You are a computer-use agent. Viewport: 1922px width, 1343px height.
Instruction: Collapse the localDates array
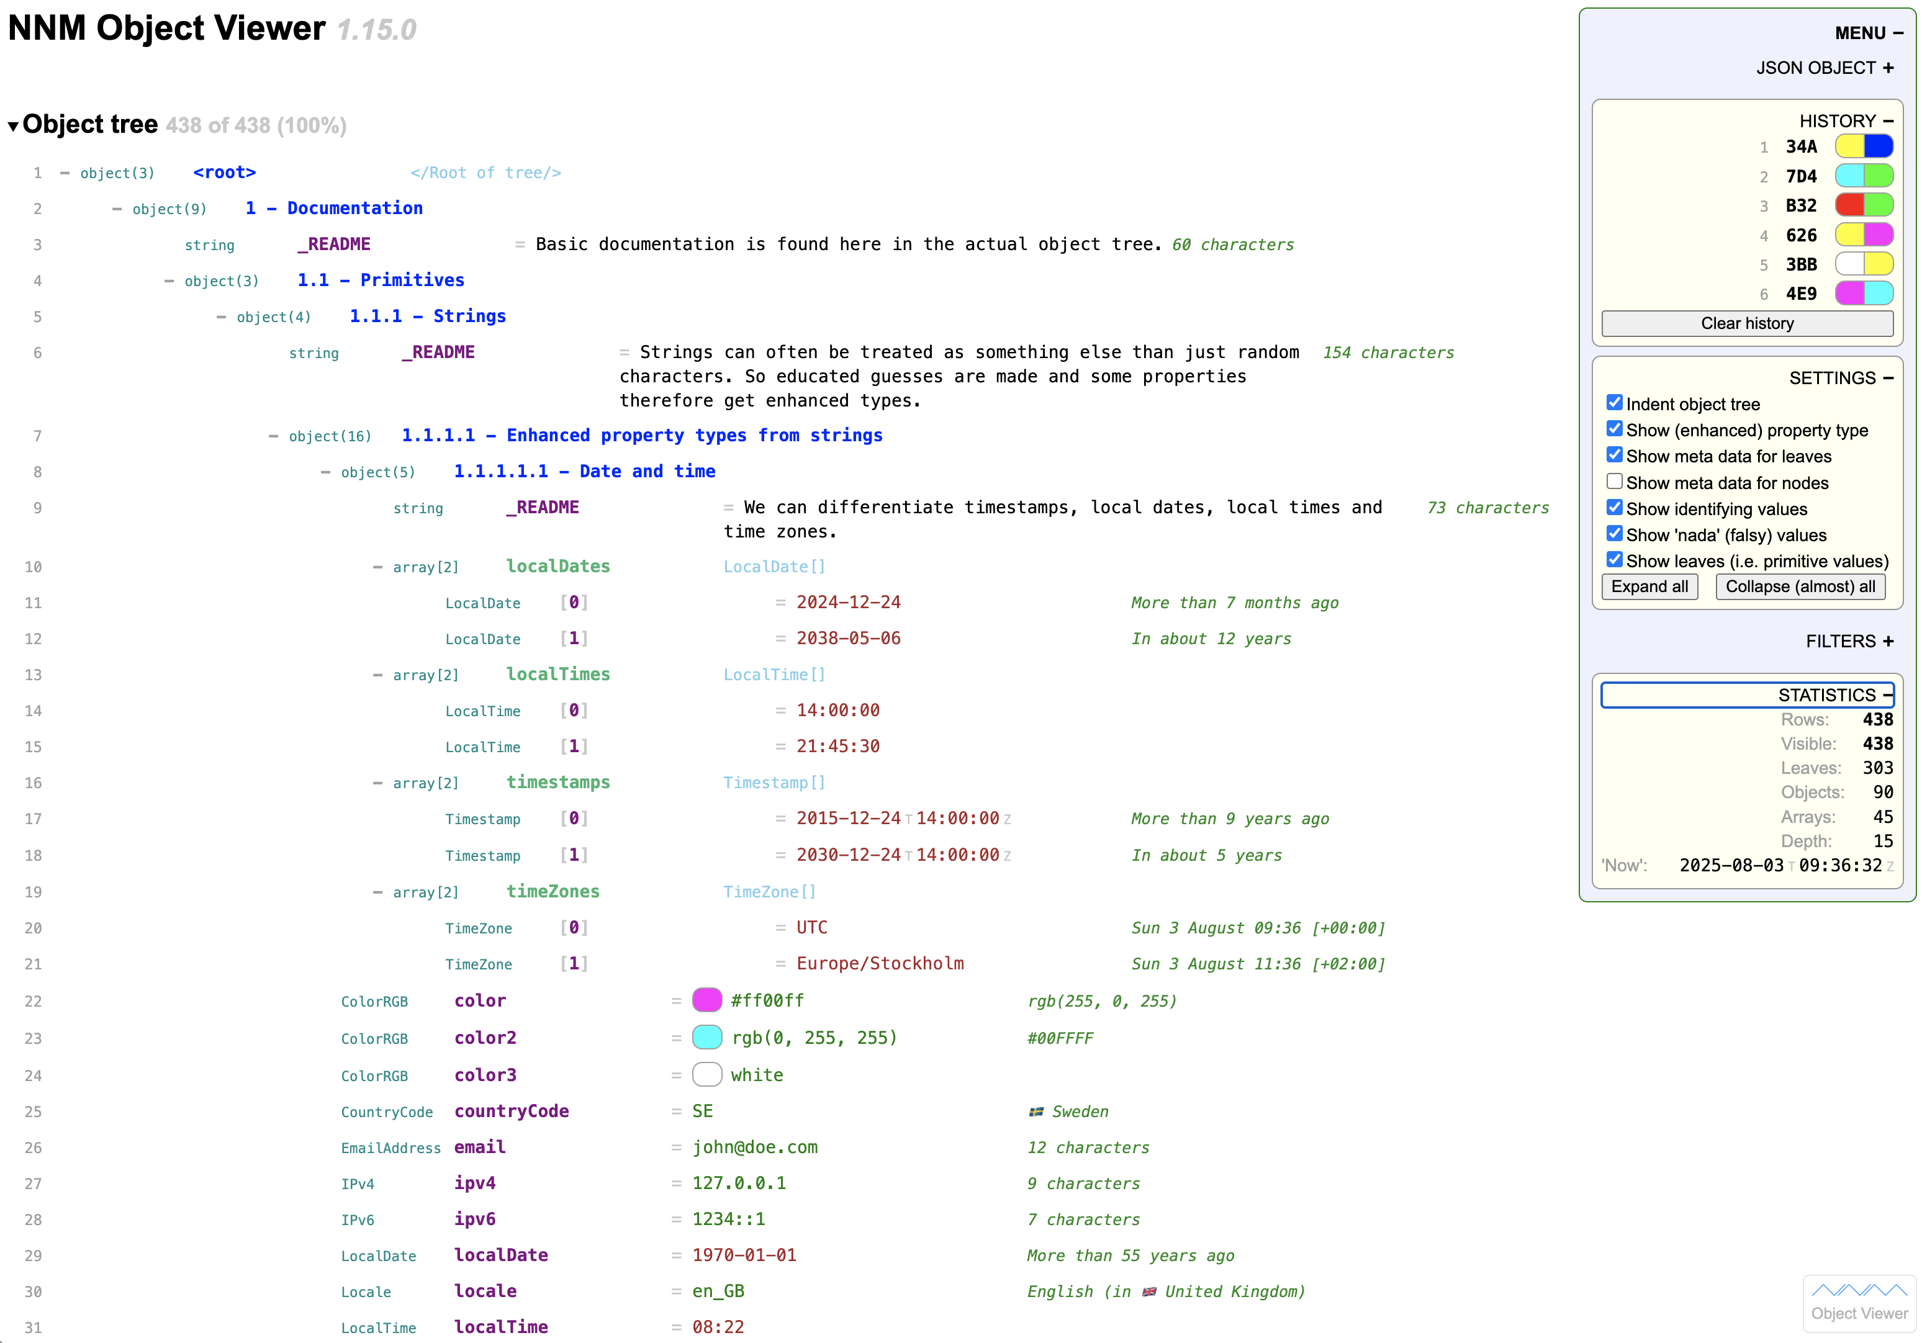pos(377,567)
